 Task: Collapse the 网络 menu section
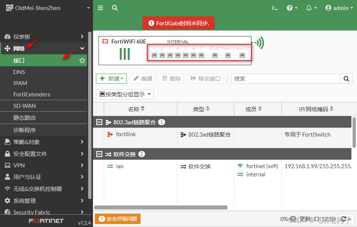[x=44, y=48]
